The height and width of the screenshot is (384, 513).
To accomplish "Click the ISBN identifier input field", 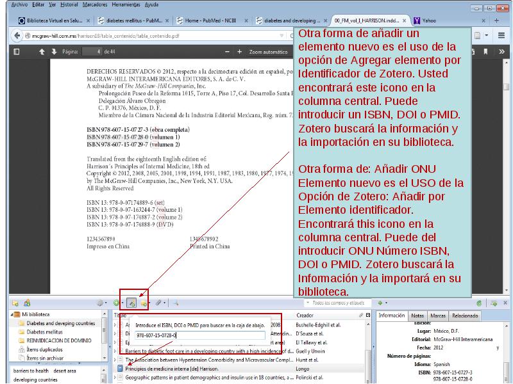I will (200, 335).
